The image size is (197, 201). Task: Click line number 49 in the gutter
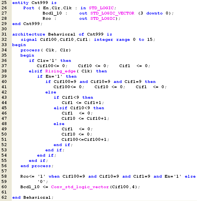click(x=4, y=129)
